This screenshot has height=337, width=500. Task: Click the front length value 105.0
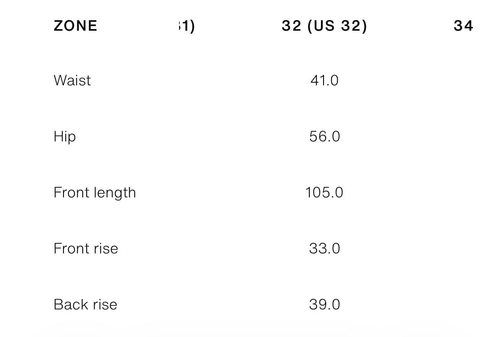click(x=324, y=193)
